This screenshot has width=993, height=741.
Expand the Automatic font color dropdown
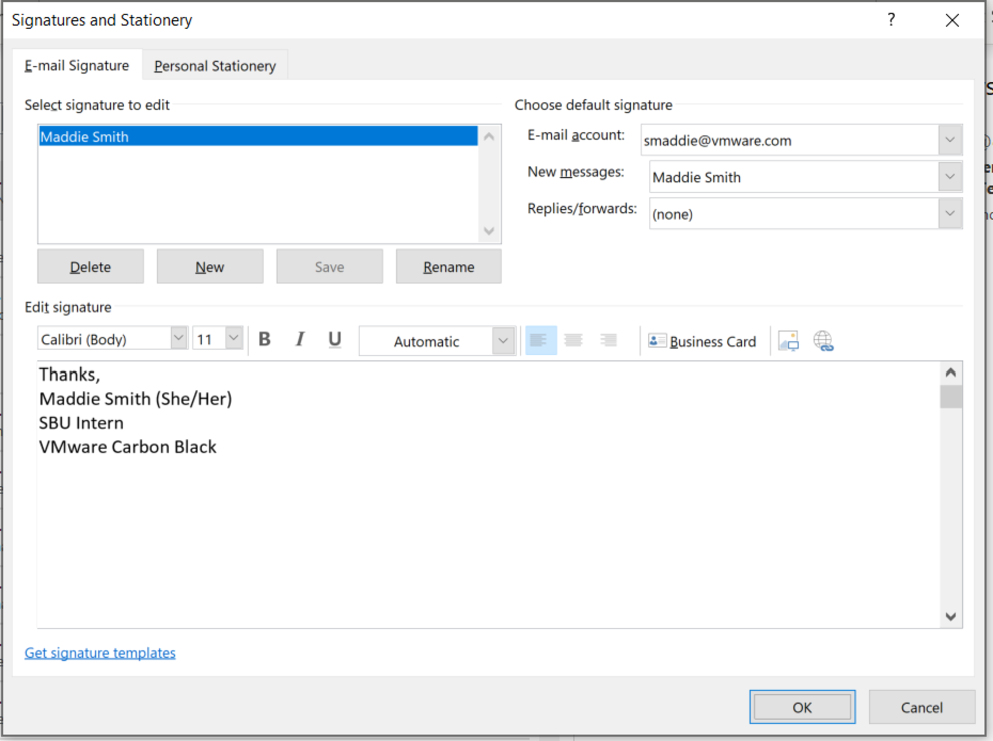[x=503, y=341]
